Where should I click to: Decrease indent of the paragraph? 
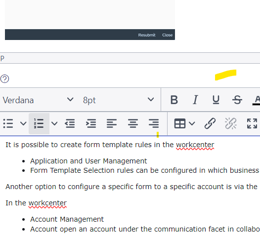tap(70, 123)
